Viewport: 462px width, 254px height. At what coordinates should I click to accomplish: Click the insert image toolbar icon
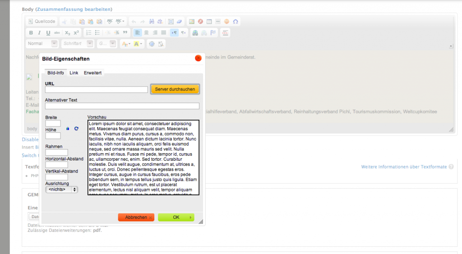pos(192,21)
